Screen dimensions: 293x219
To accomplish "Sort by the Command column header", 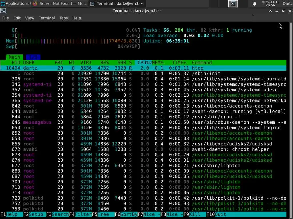I will pyautogui.click(x=202, y=62).
